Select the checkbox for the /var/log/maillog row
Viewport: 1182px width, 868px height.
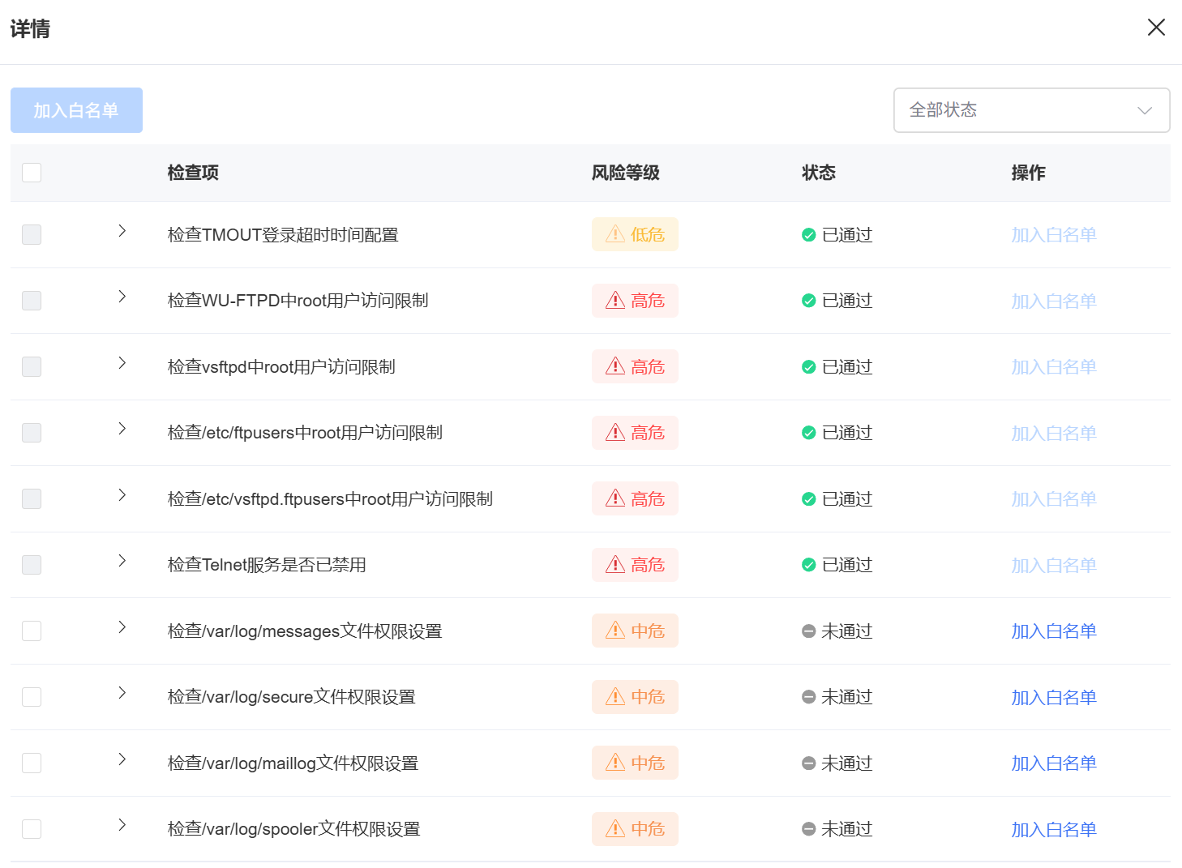[32, 763]
